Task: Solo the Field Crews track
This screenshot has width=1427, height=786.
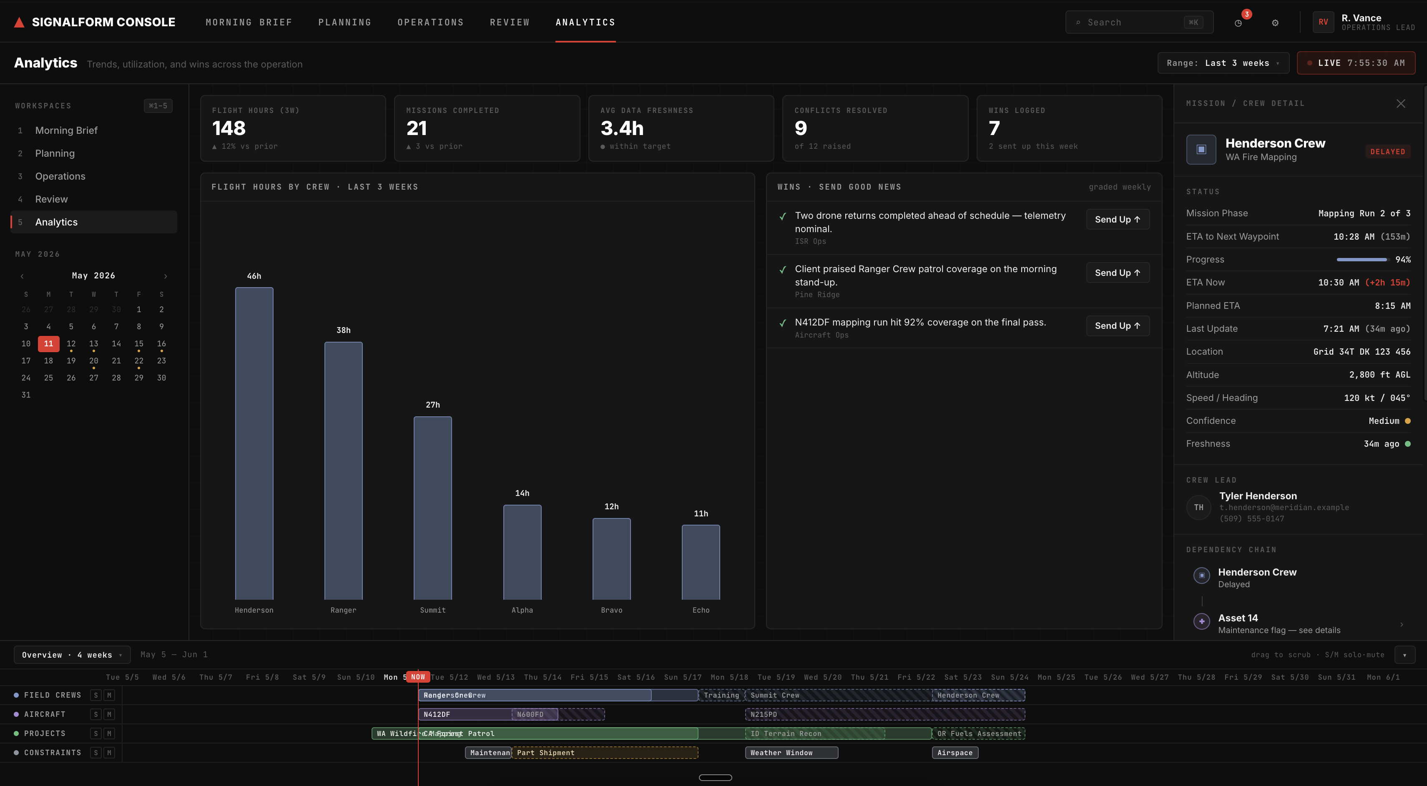Action: pos(96,695)
